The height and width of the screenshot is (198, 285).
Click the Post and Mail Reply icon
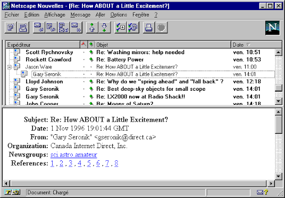coord(64,28)
